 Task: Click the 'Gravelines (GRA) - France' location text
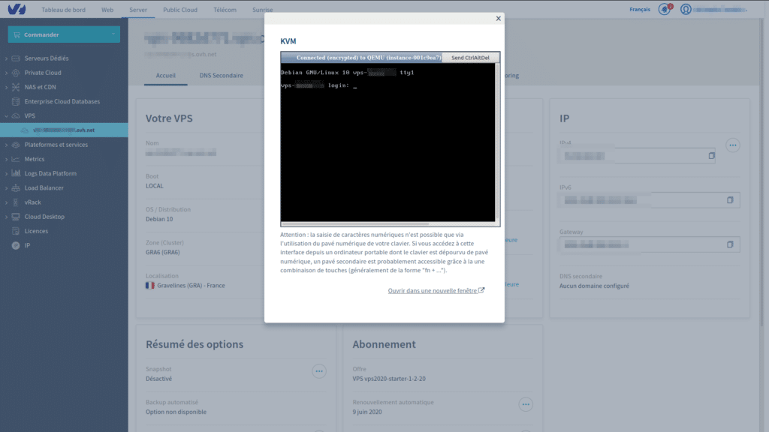191,286
